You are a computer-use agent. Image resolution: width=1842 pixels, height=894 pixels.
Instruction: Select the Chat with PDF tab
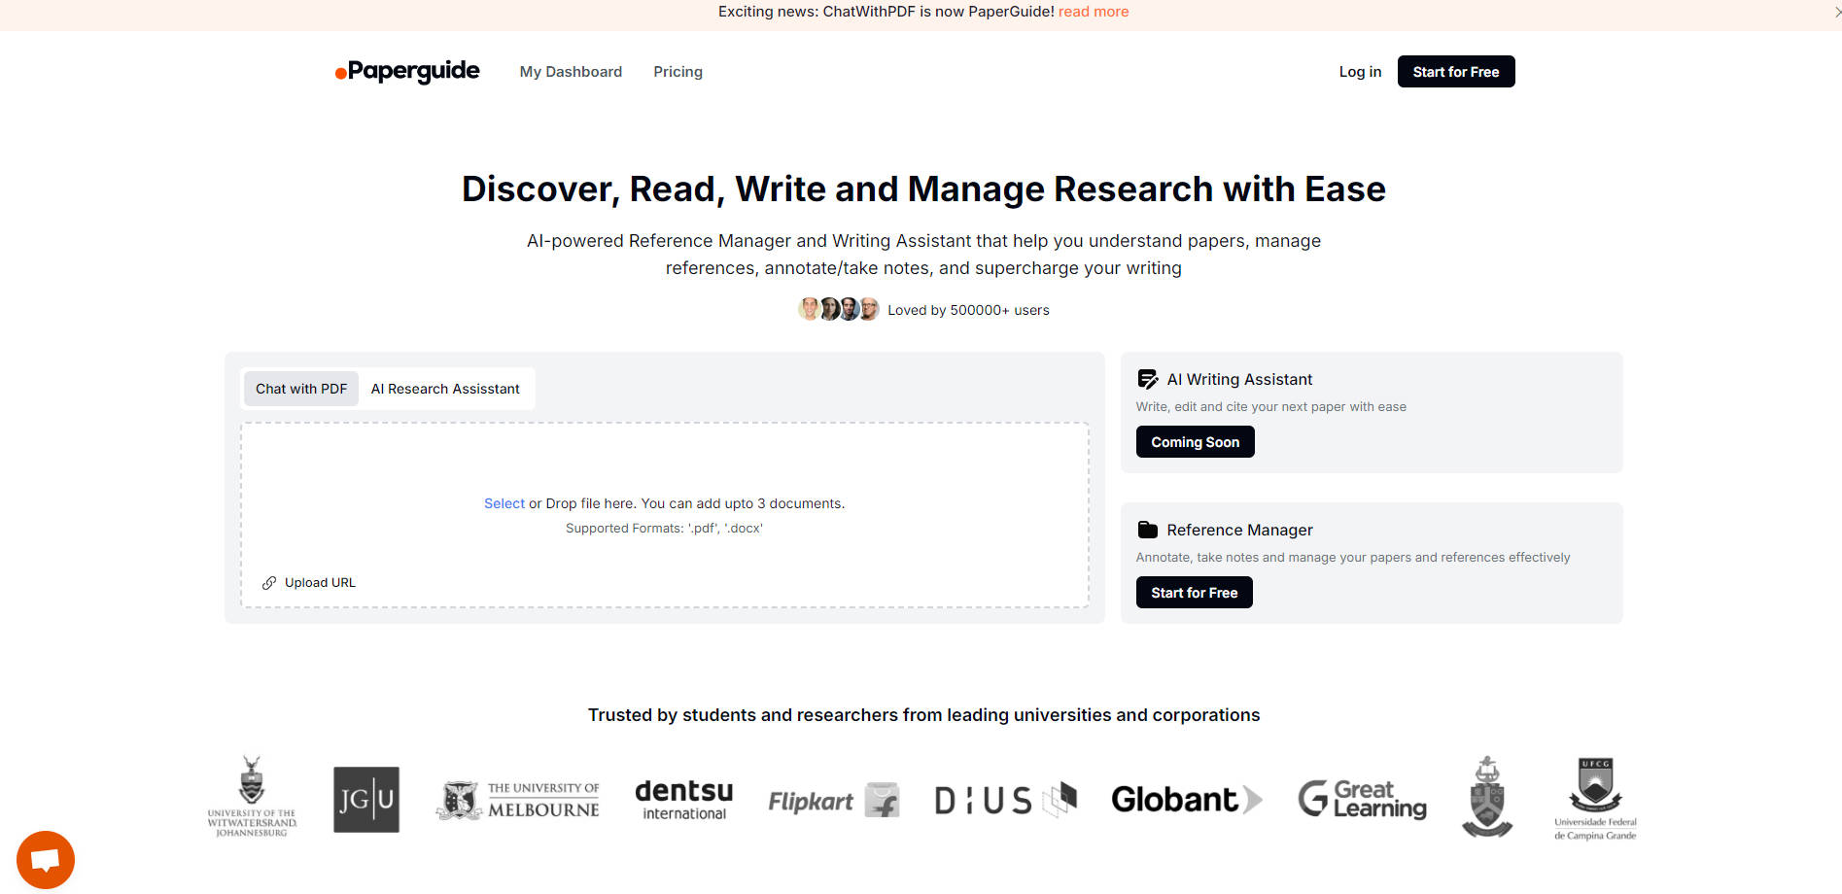(x=300, y=388)
